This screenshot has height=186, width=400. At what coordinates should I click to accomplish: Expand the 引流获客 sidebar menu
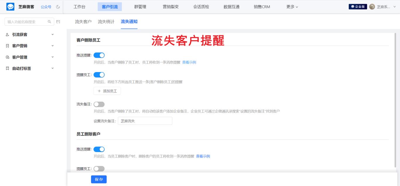click(x=53, y=34)
